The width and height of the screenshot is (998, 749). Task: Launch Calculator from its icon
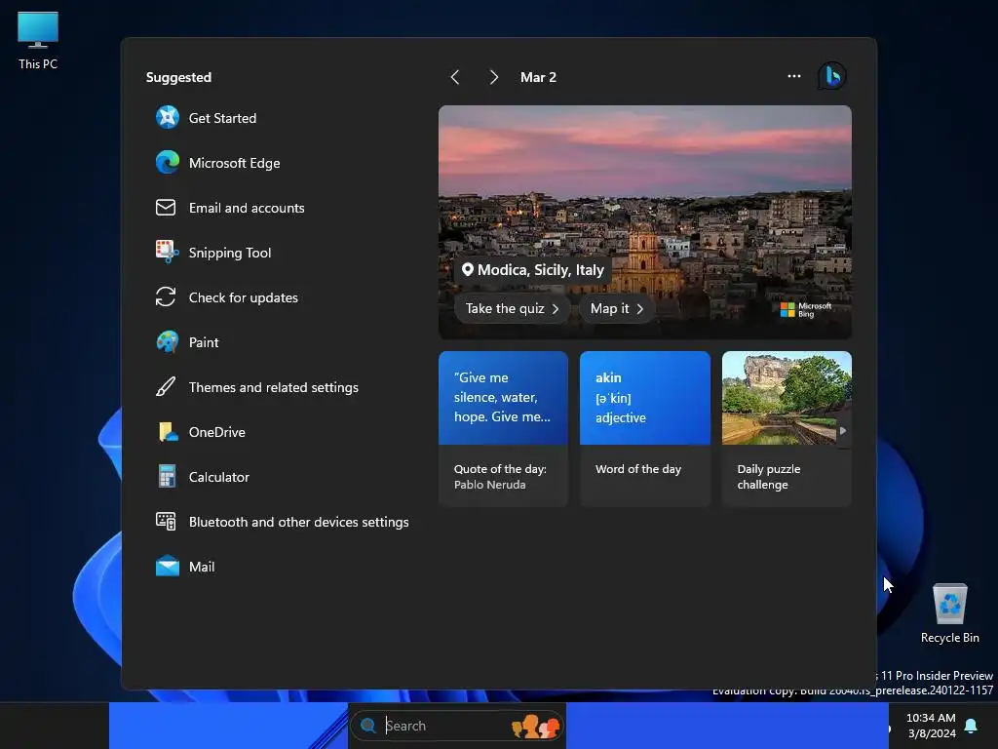(x=167, y=476)
